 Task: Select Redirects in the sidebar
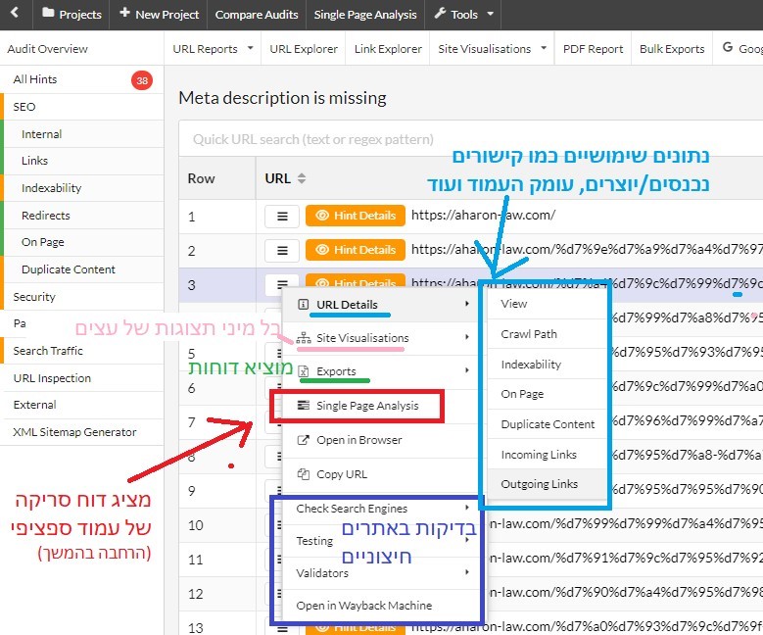pos(82,216)
